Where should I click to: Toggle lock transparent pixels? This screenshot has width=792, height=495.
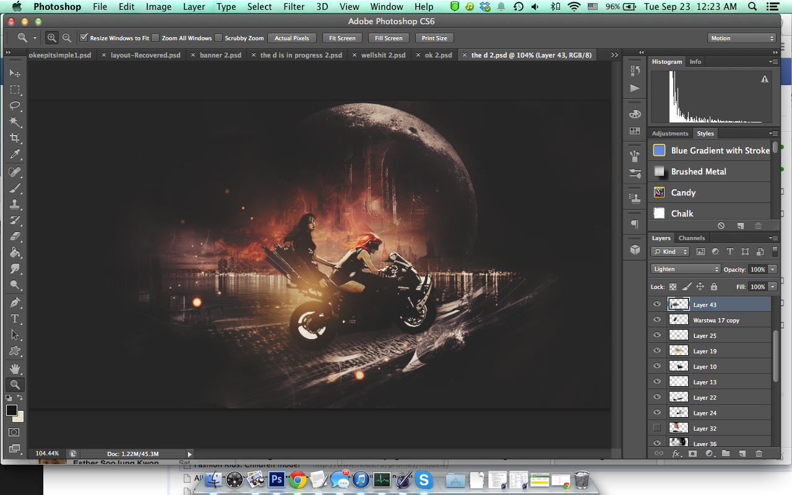(673, 286)
